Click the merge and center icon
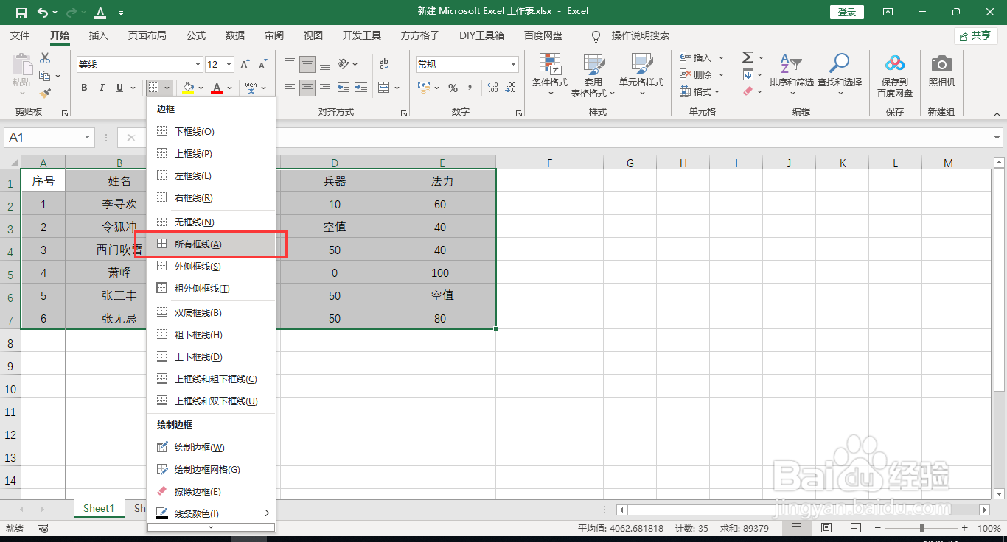1007x542 pixels. click(383, 88)
